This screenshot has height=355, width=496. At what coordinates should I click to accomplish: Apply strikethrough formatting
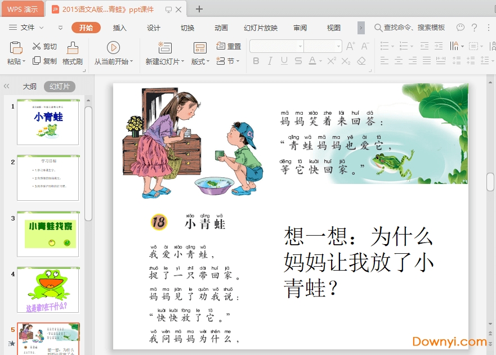coord(299,61)
